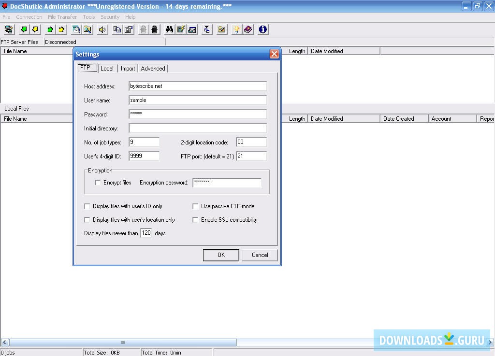Click the Account column header in Local Files
This screenshot has width=495, height=356.
tap(452, 119)
